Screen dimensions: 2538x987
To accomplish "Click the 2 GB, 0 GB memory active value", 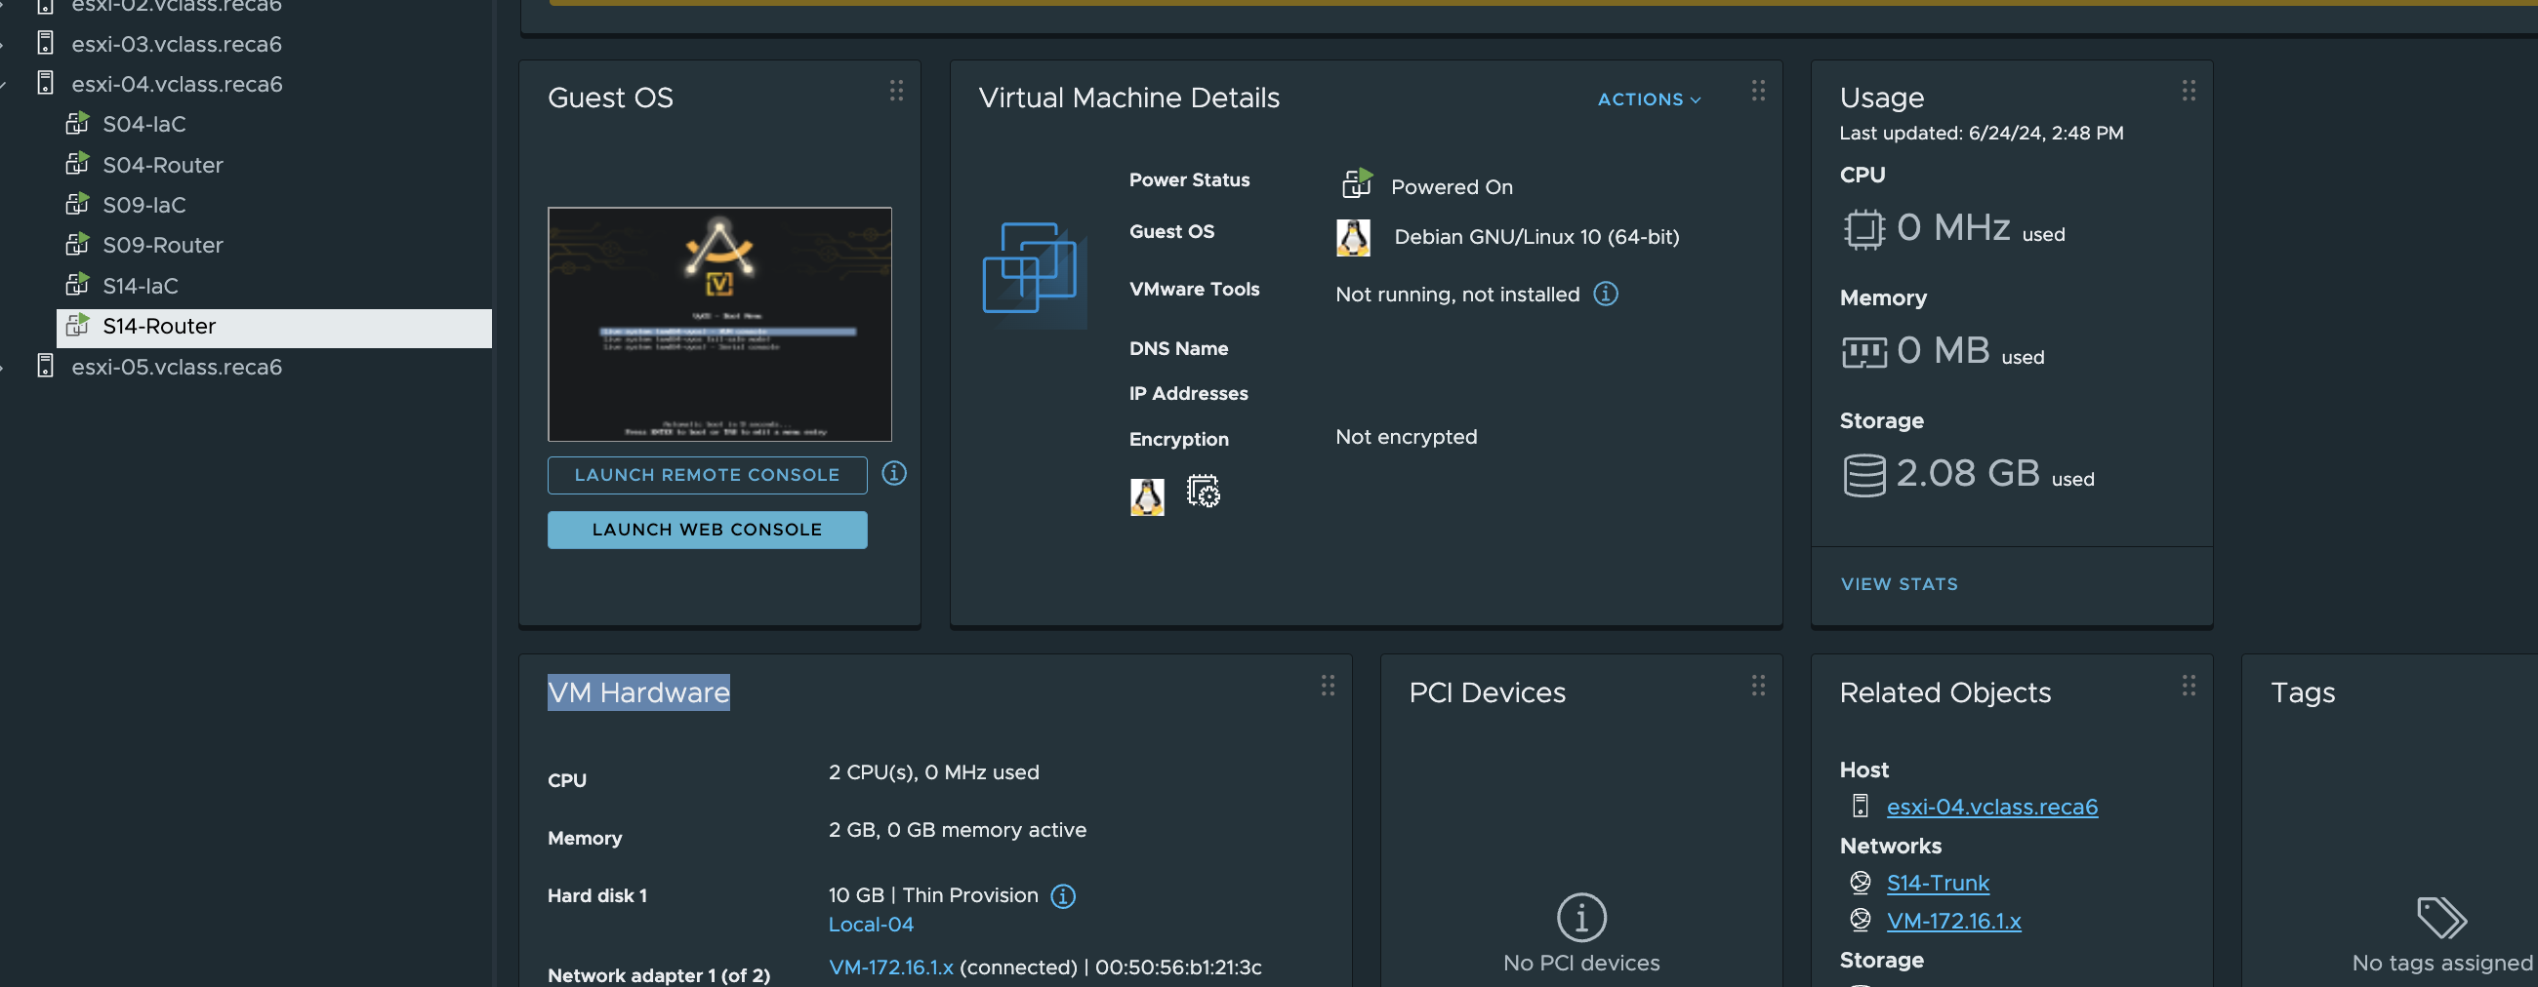I will click(958, 830).
